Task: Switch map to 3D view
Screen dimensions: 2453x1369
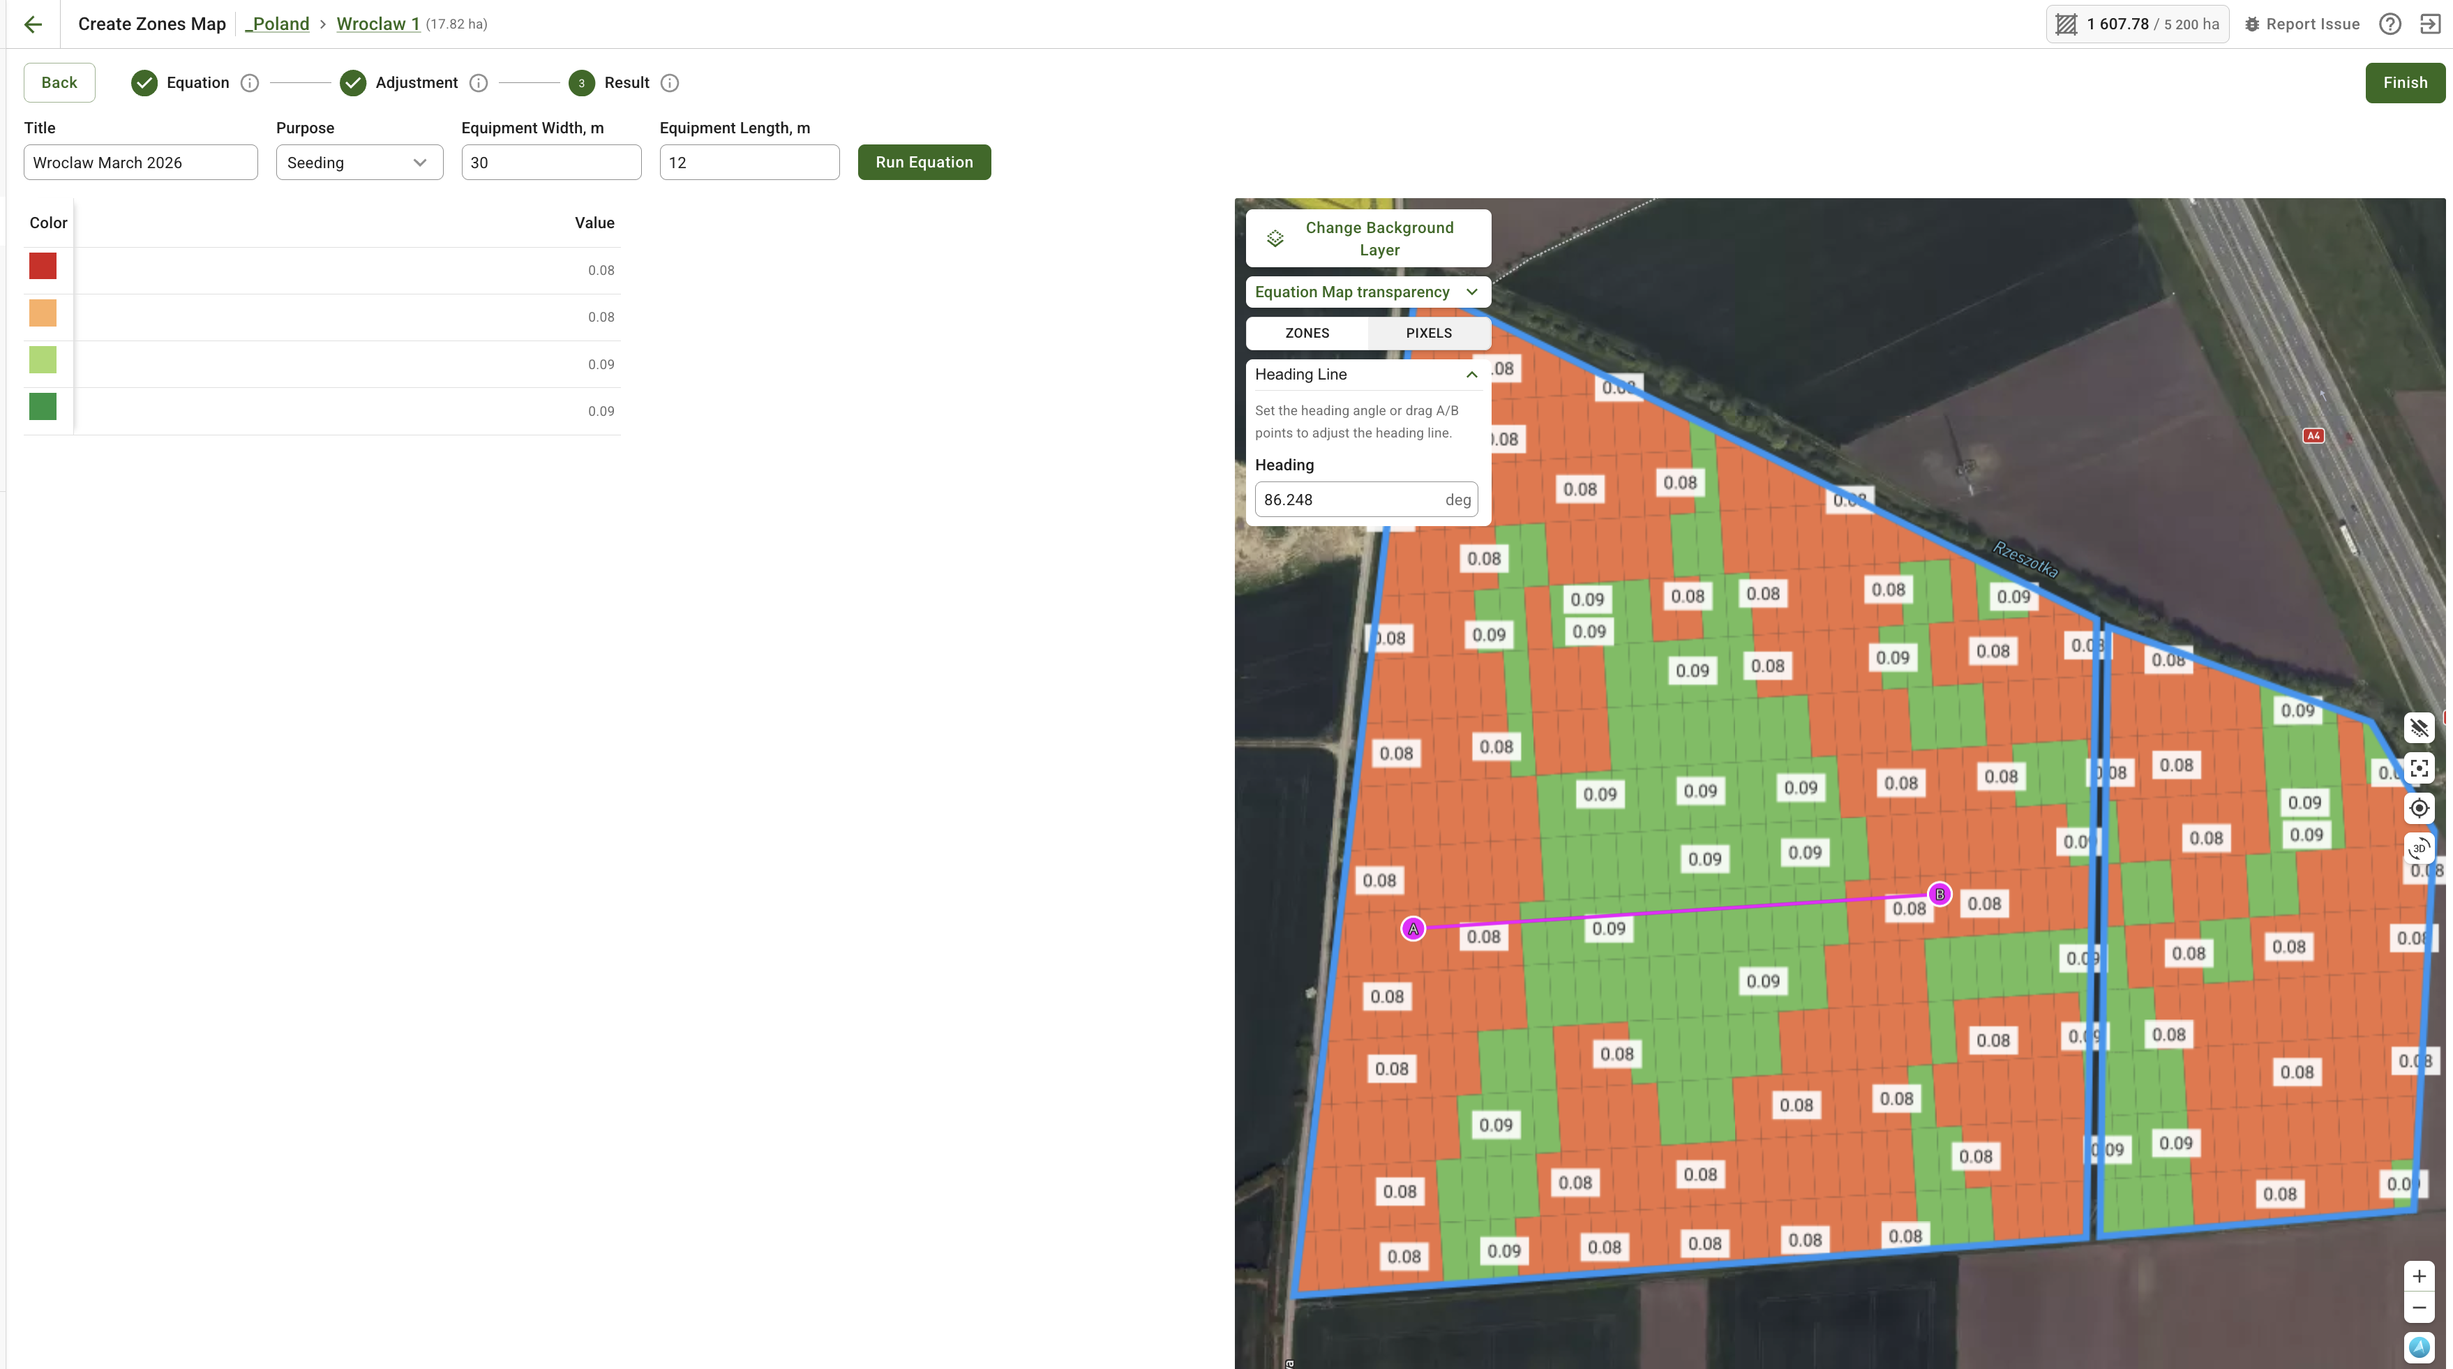Action: click(x=2419, y=848)
